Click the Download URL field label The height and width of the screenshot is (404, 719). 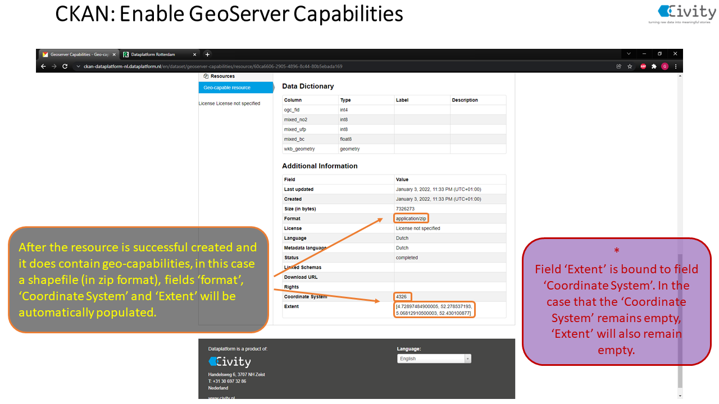tap(301, 277)
